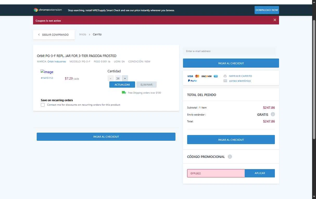The height and width of the screenshot is (199, 316).
Task: Go back with SEGUIR COMPRANDO
Action: pos(54,35)
